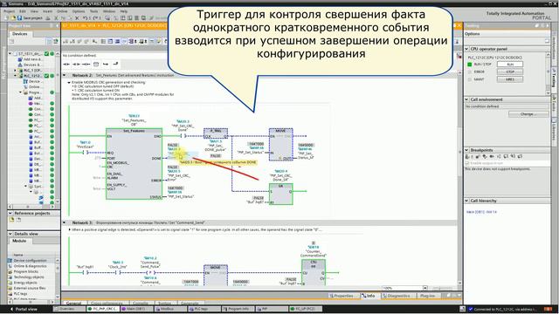559x314 pixels.
Task: Open the Options menu
Action: [x=79, y=11]
